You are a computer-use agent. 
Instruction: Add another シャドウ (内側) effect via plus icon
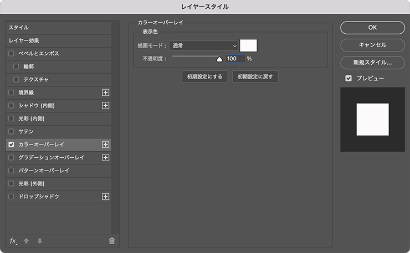tap(105, 105)
